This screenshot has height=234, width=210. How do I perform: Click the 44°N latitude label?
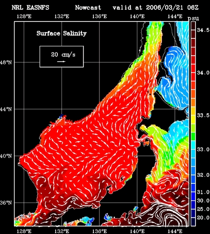click(x=6, y=109)
